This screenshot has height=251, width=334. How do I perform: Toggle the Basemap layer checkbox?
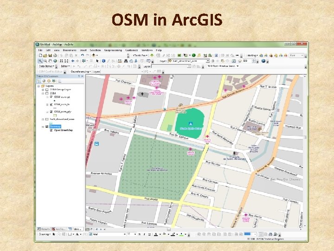point(47,126)
